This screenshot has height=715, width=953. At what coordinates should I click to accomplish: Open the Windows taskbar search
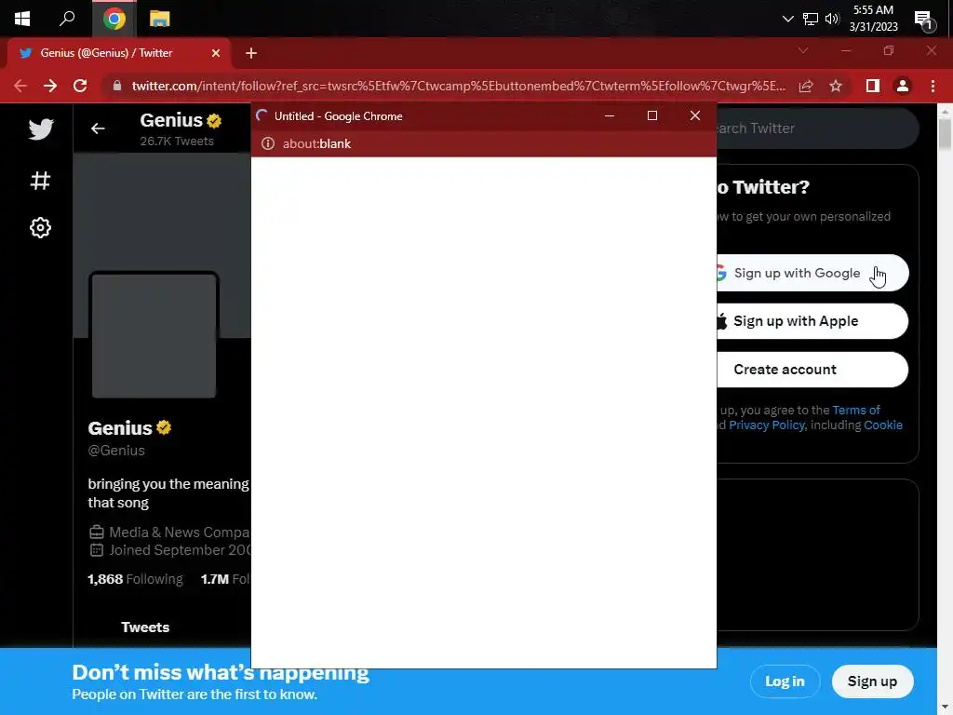coord(67,19)
